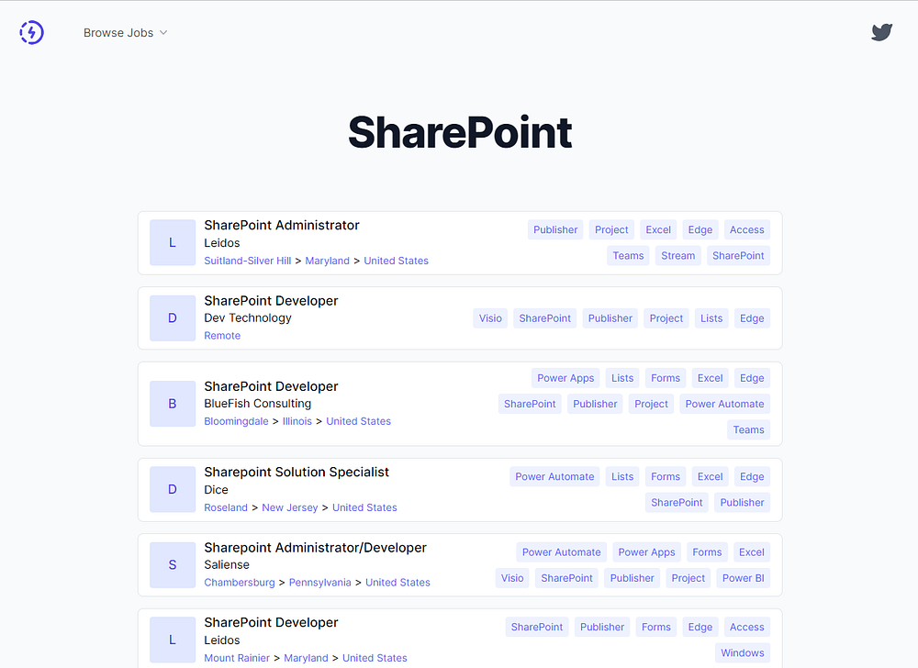
Task: Select Power Automate tag in BlueFish Consulting row
Action: pos(725,404)
